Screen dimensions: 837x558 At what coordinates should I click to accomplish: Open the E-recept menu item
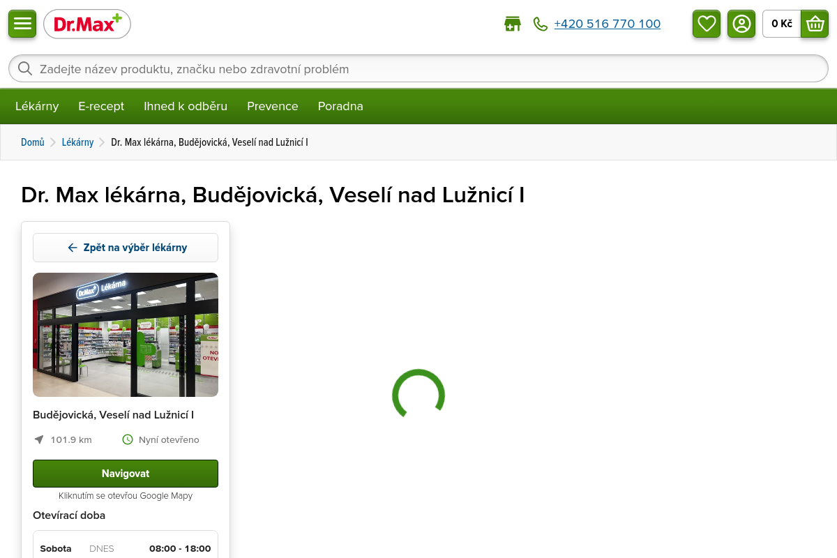pos(101,106)
